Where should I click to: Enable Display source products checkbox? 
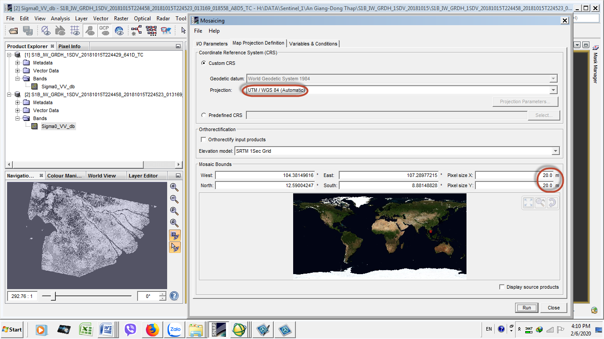point(502,287)
